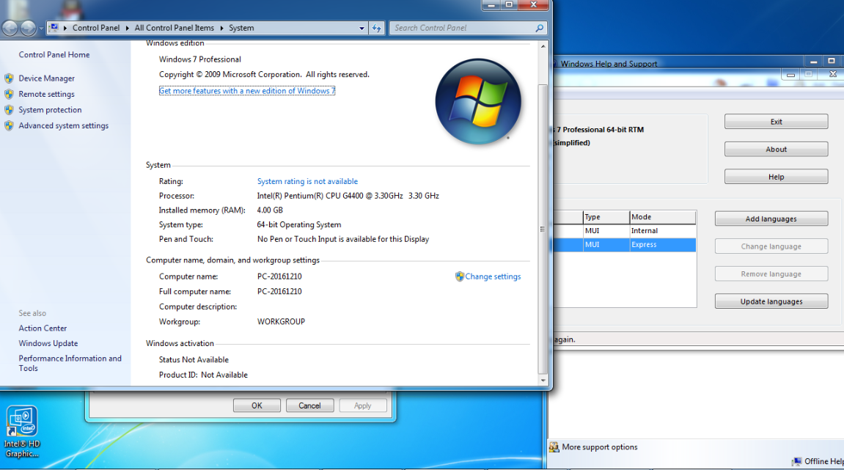Image resolution: width=844 pixels, height=470 pixels.
Task: Click More support options link
Action: (x=600, y=447)
